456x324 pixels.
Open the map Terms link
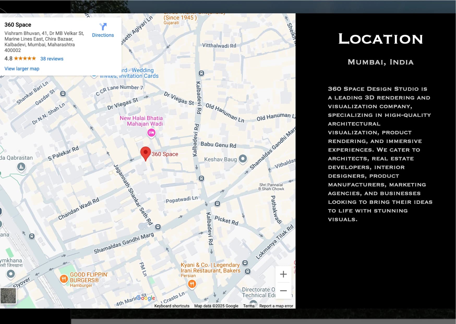pyautogui.click(x=249, y=306)
